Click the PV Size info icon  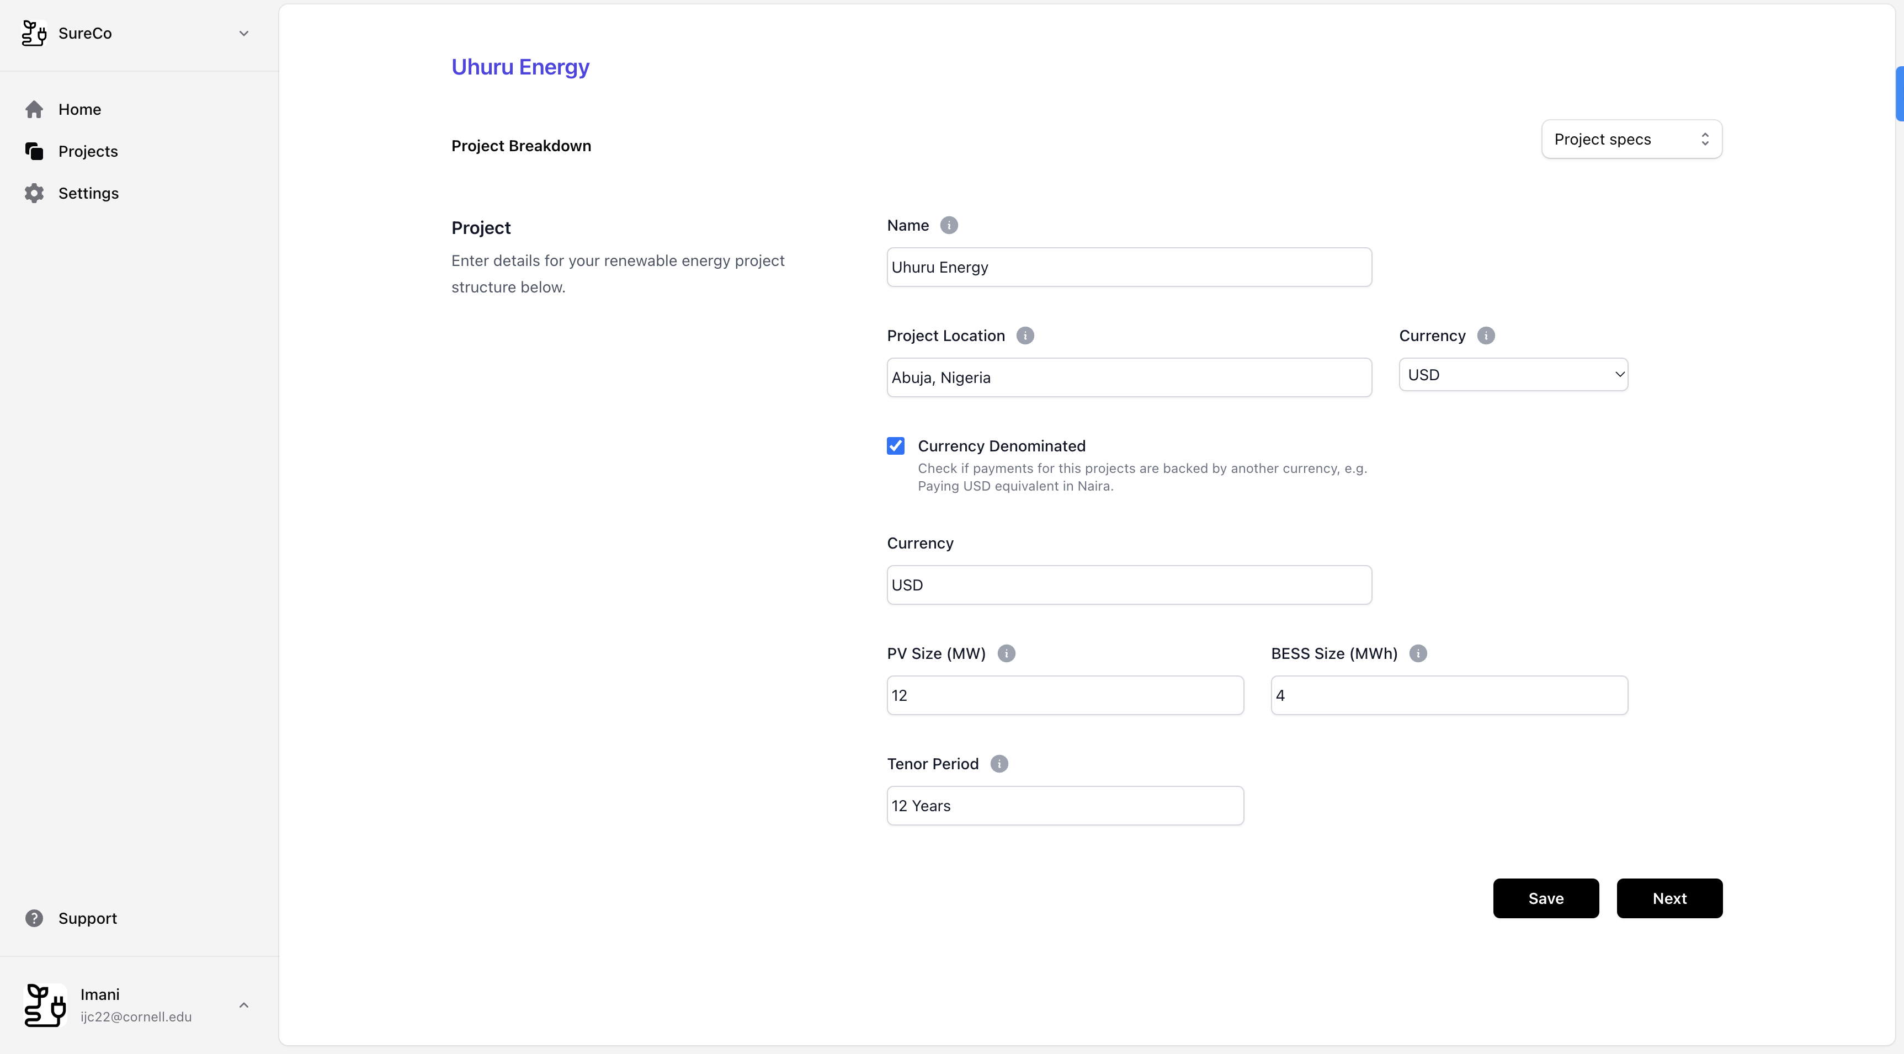[1006, 653]
